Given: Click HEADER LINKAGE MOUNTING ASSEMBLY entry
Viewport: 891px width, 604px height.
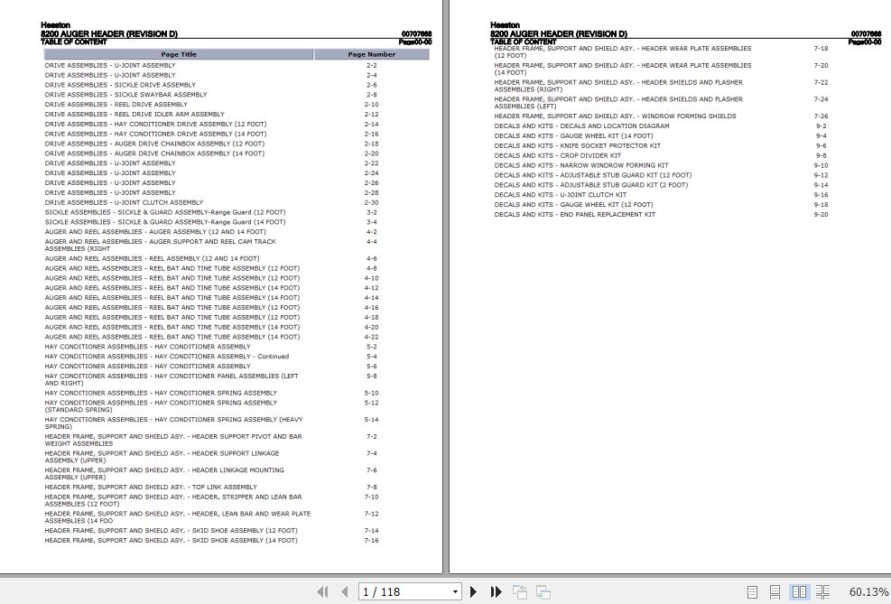Looking at the screenshot, I should click(164, 474).
